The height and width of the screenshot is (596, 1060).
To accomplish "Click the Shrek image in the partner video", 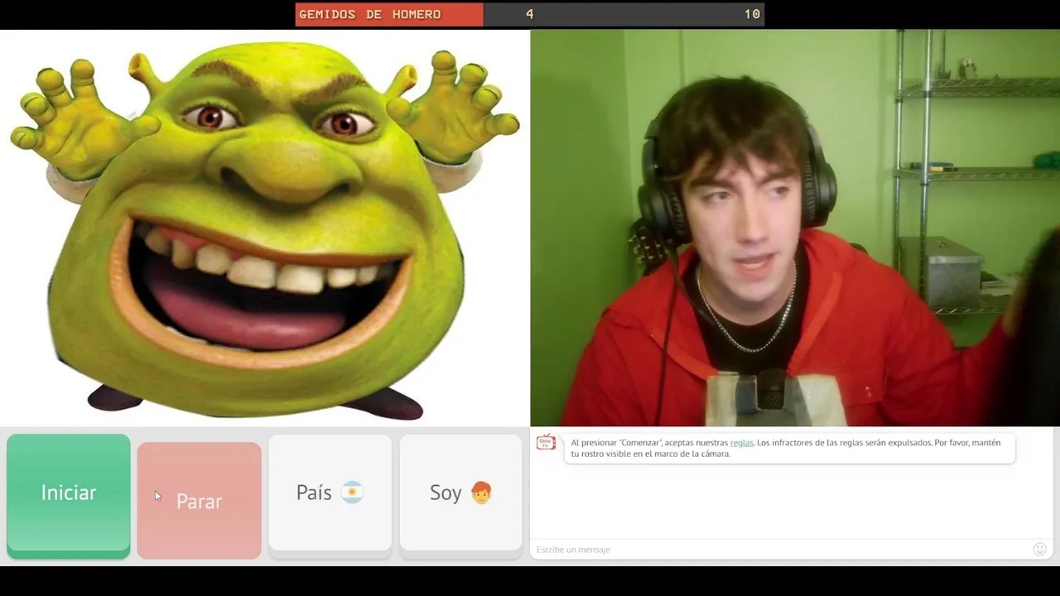I will click(x=265, y=228).
